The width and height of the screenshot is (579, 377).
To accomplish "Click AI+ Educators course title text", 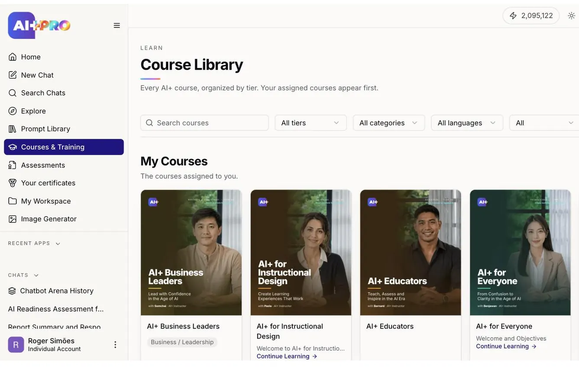I will click(x=390, y=326).
